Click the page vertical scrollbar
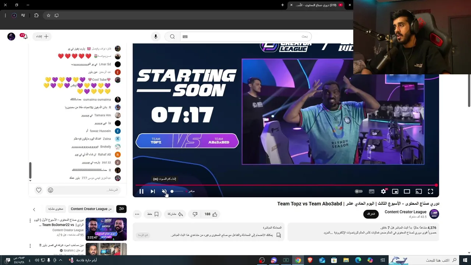The width and height of the screenshot is (471, 265). click(x=469, y=90)
